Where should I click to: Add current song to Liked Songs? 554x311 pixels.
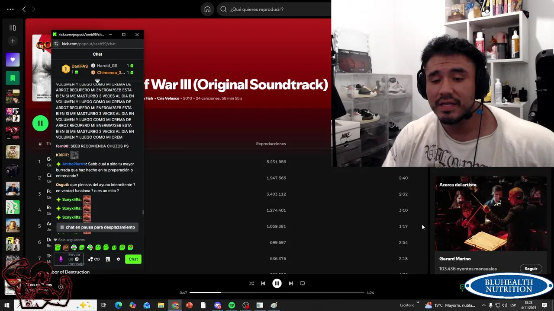[61, 286]
